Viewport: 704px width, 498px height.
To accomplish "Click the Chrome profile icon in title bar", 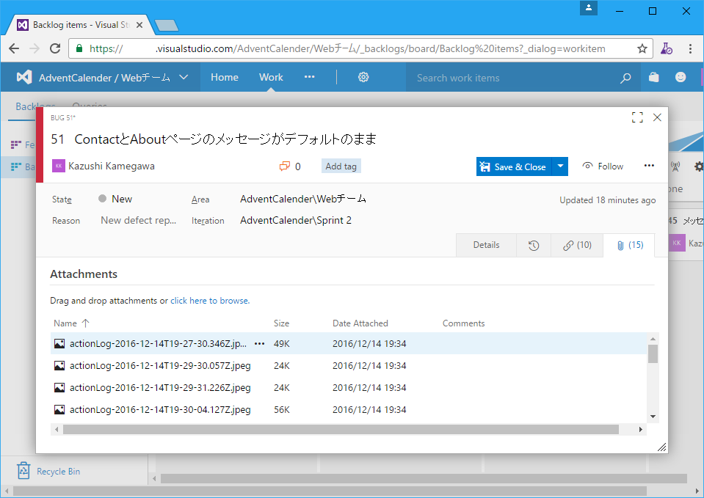I will pos(588,8).
